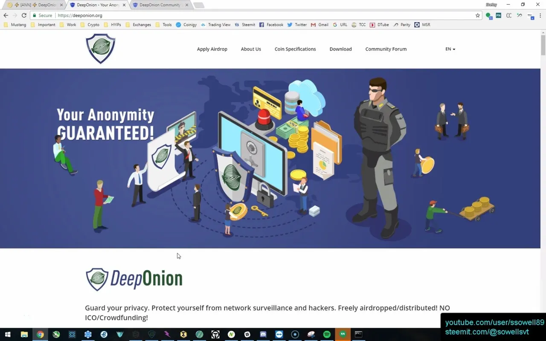This screenshot has width=546, height=341.
Task: Click the Shelby profile button
Action: (491, 5)
